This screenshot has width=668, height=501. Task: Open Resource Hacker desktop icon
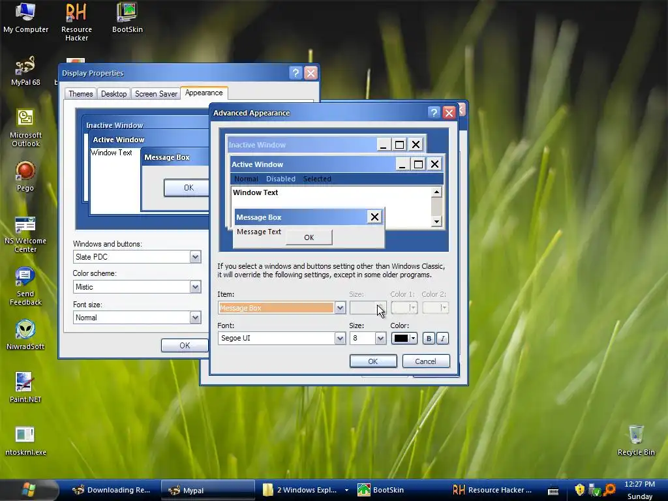click(x=76, y=22)
